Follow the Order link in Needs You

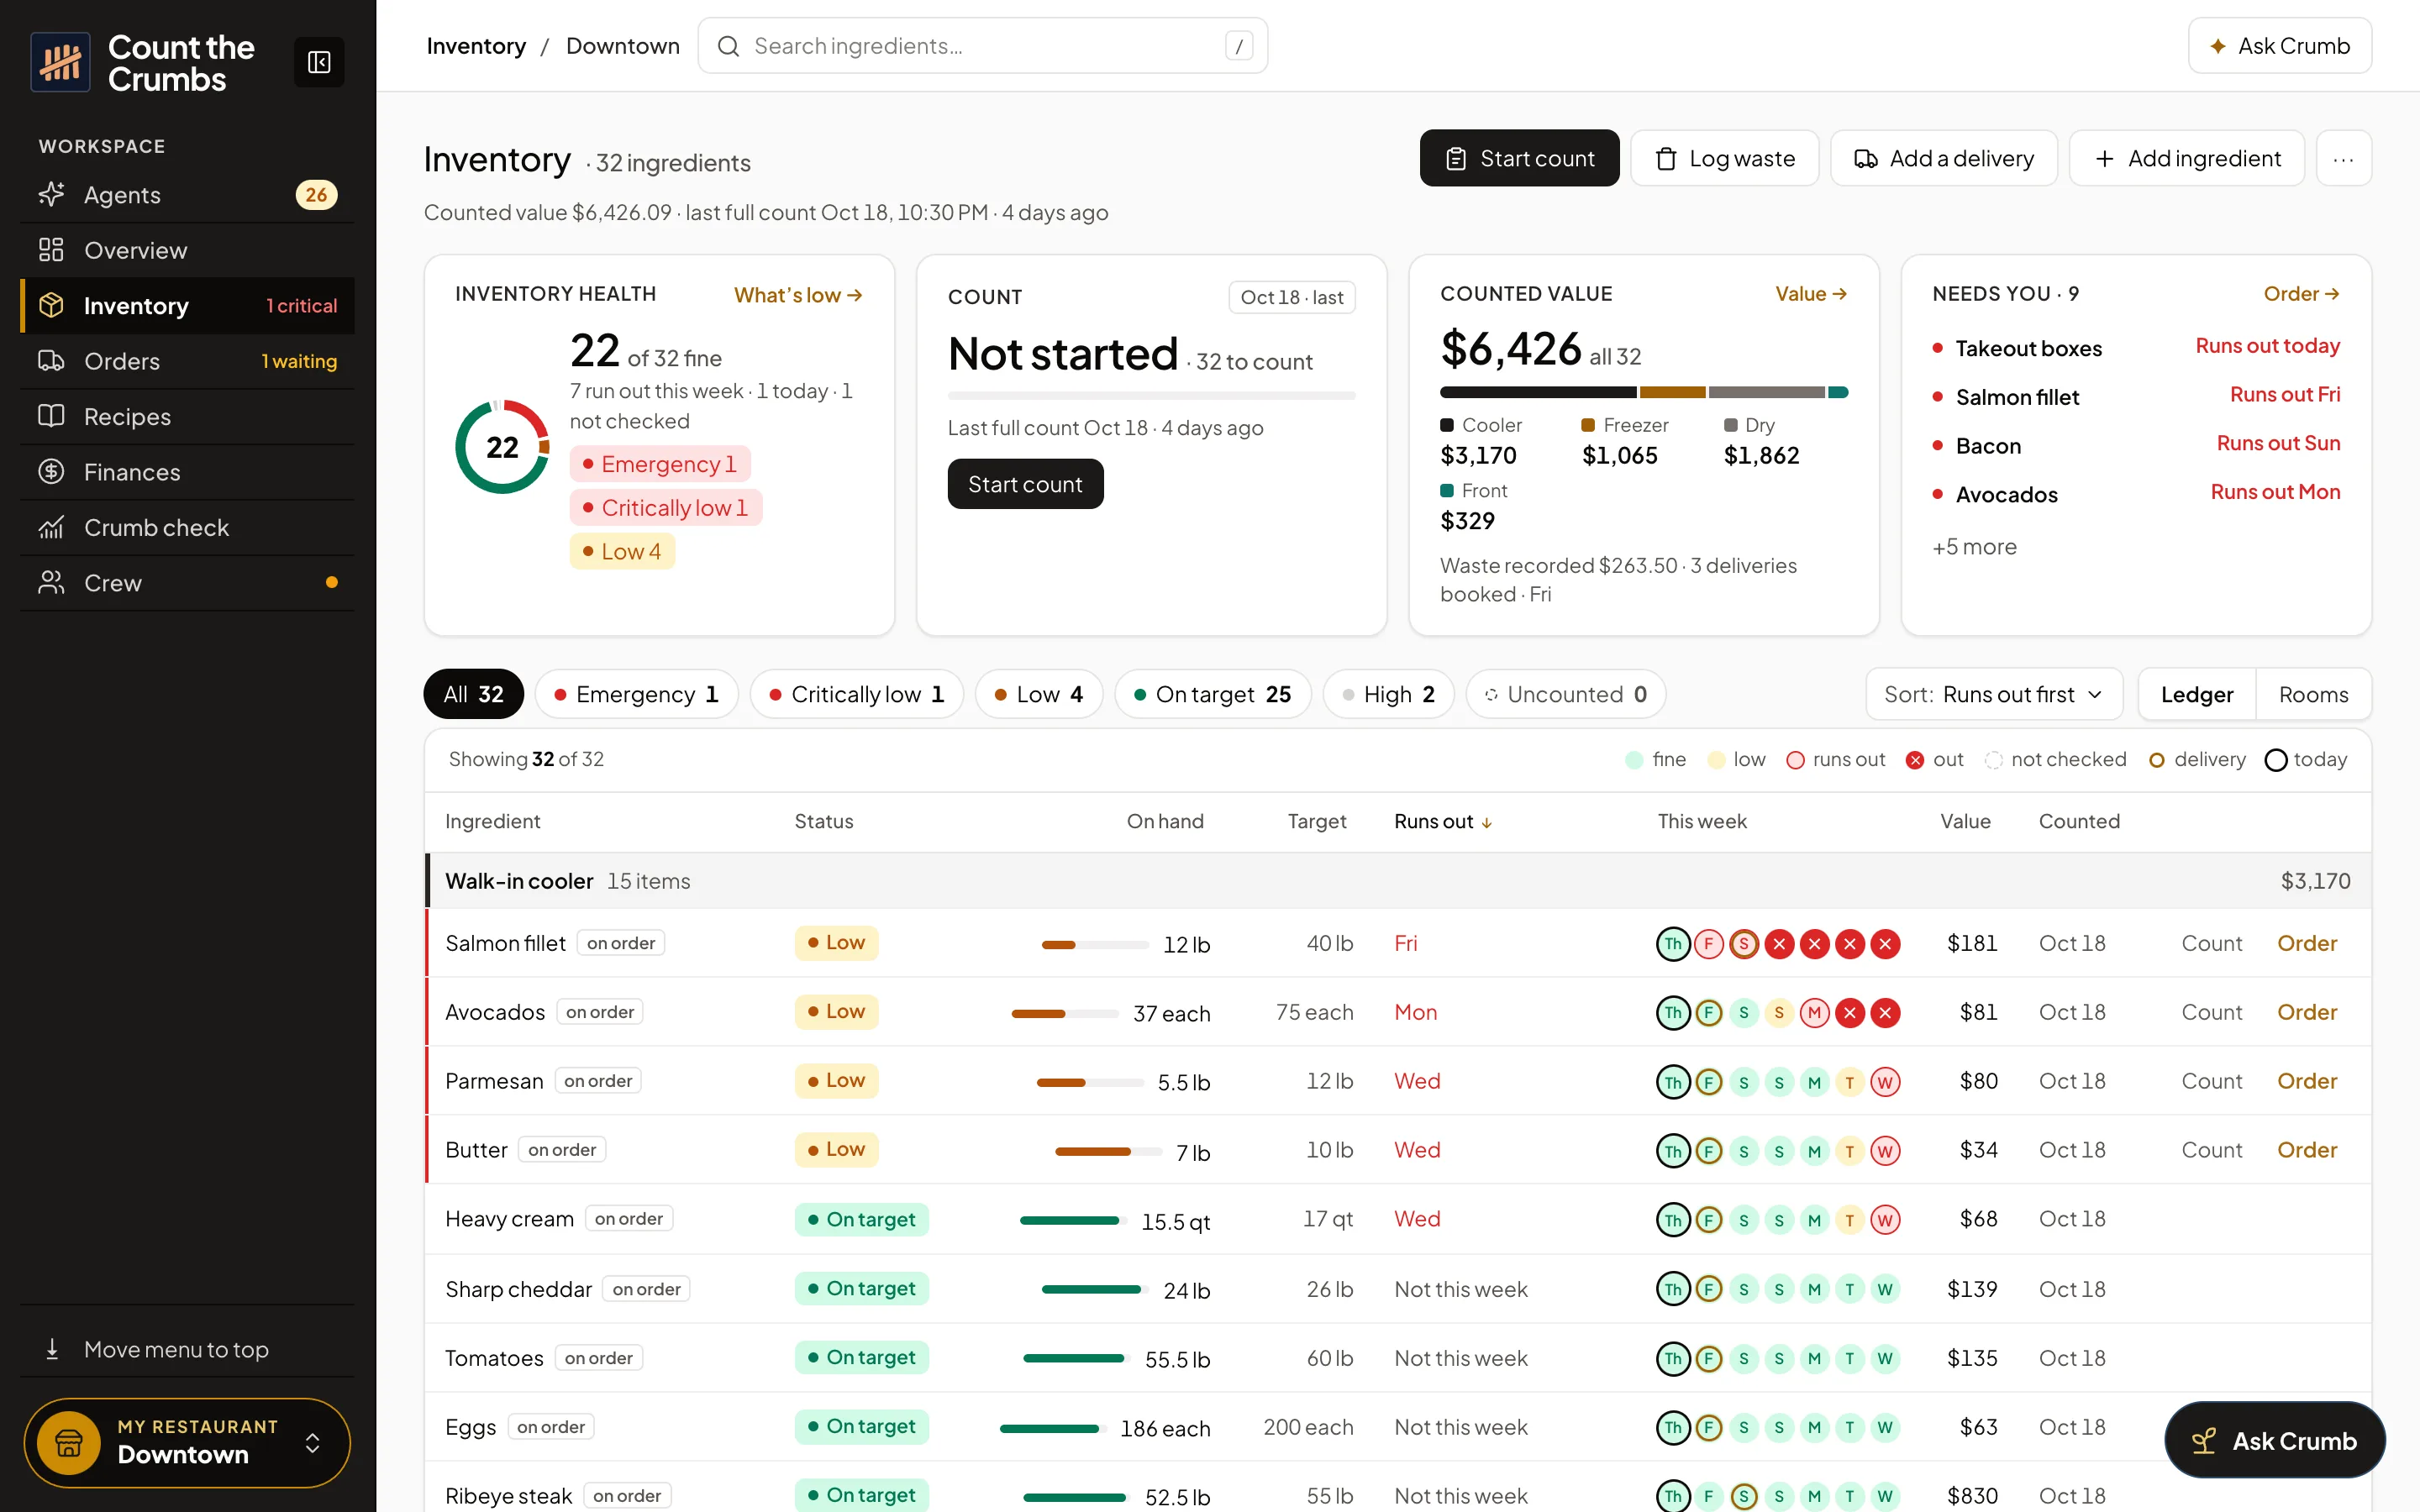pos(2301,294)
